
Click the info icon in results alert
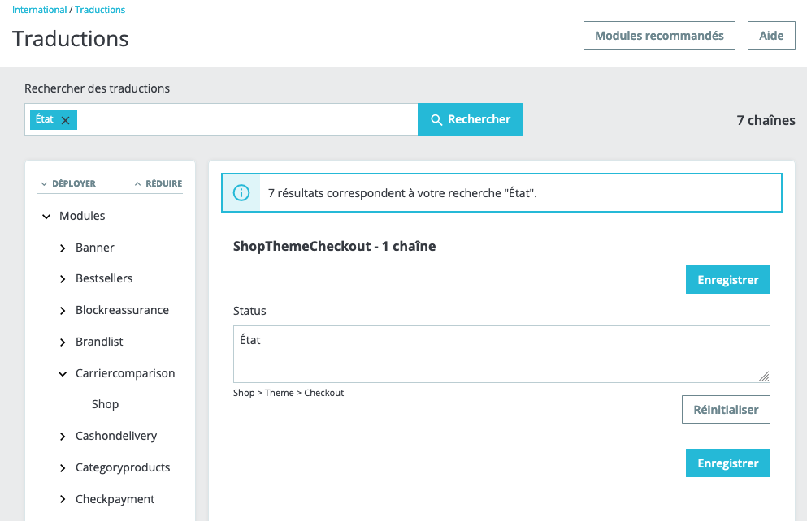pos(241,193)
